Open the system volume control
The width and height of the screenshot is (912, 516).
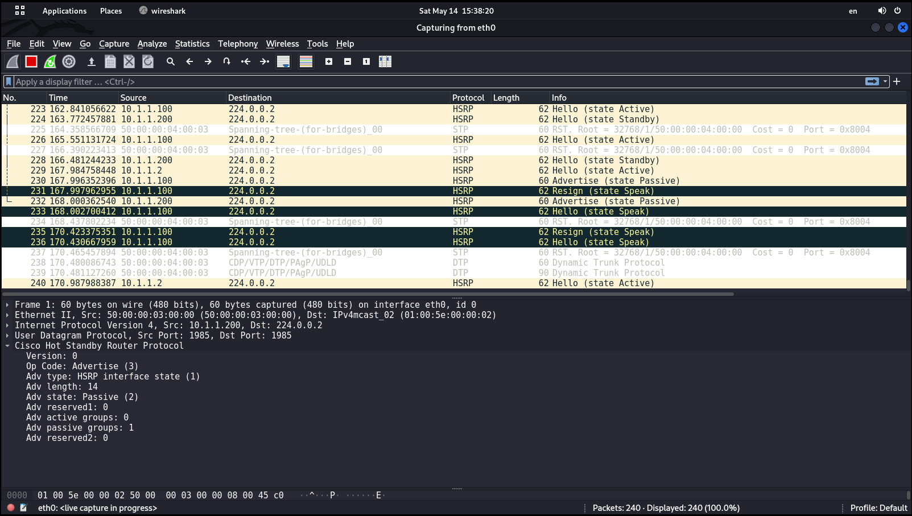pos(882,11)
